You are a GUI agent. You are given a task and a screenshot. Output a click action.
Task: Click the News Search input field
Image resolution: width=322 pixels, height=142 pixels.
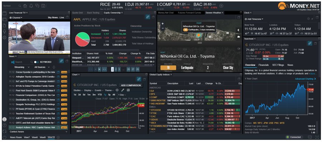click(x=22, y=62)
